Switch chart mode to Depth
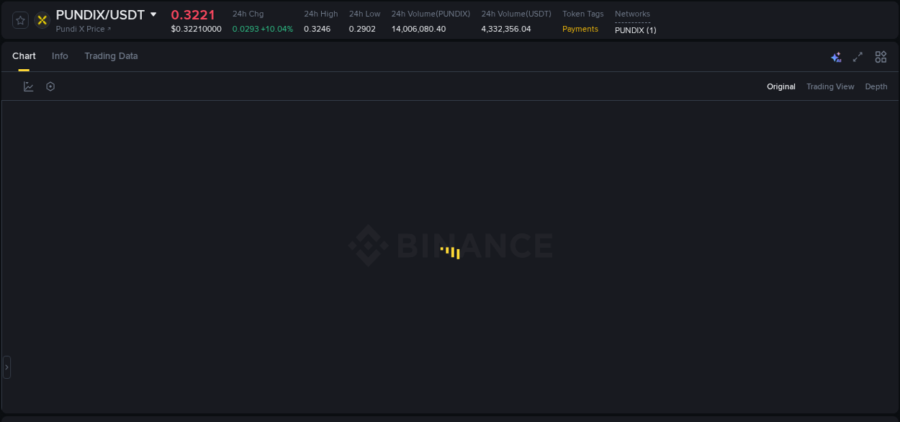 tap(876, 86)
